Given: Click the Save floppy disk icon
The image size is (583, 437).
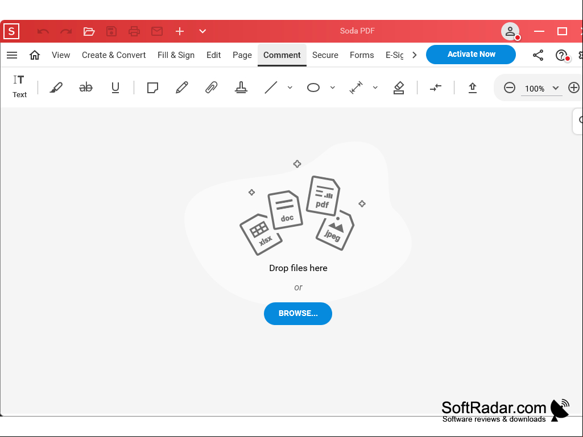Looking at the screenshot, I should (111, 31).
